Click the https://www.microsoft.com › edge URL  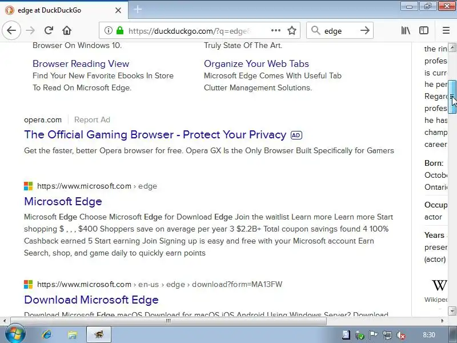click(97, 186)
